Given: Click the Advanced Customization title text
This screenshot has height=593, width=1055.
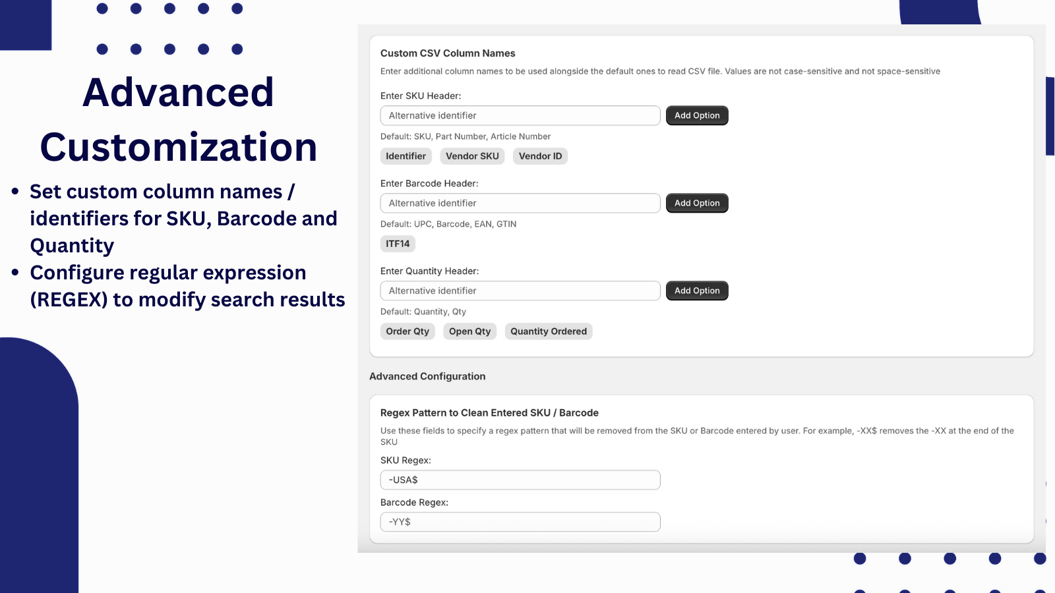Looking at the screenshot, I should click(178, 119).
